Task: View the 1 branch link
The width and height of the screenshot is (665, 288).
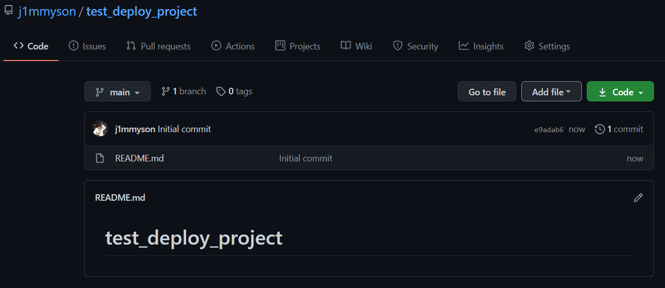Action: click(x=184, y=91)
